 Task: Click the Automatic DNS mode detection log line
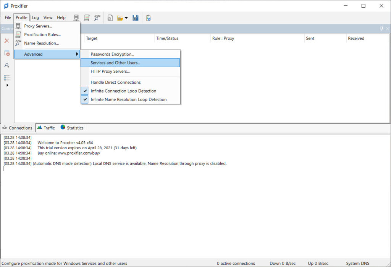pos(130,163)
